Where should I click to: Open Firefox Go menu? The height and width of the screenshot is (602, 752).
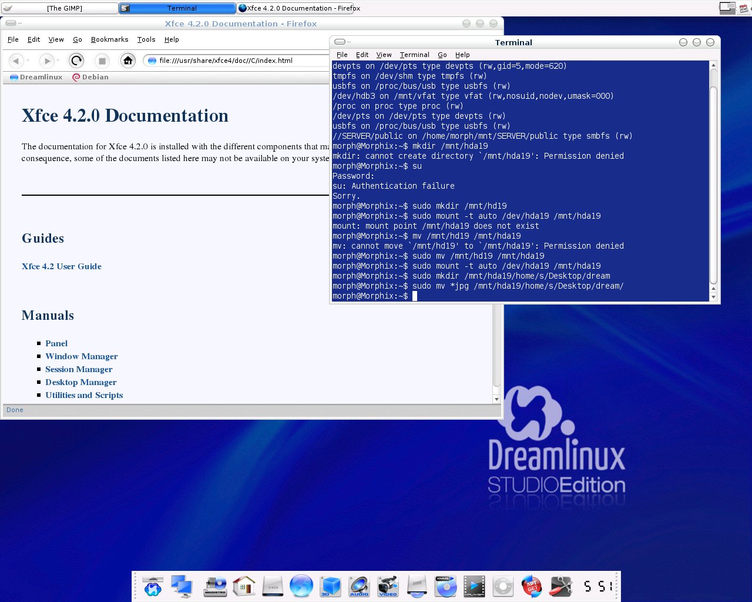point(78,39)
